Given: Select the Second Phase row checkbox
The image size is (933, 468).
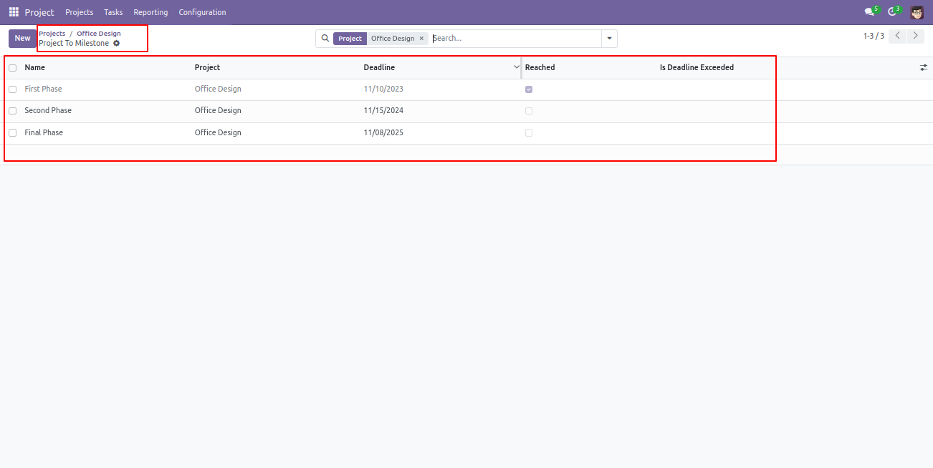Looking at the screenshot, I should 12,111.
